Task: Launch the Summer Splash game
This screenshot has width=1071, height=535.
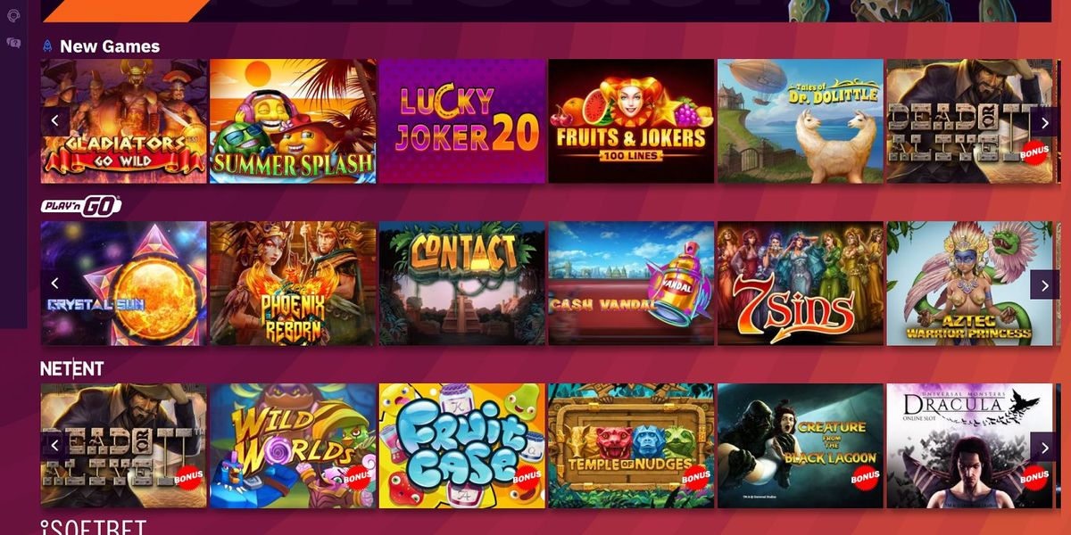Action: click(293, 121)
